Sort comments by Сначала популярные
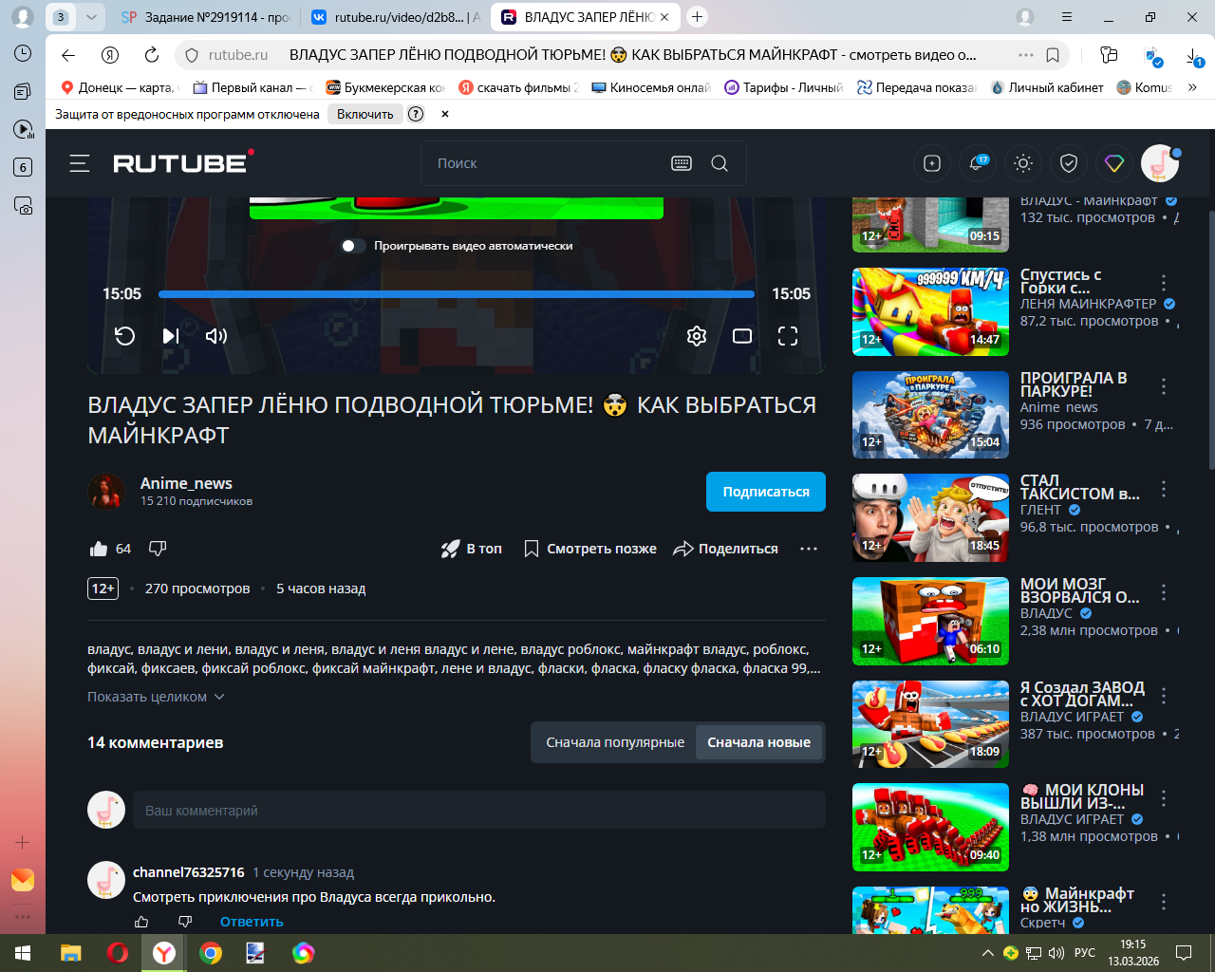1215x972 pixels. pos(615,742)
